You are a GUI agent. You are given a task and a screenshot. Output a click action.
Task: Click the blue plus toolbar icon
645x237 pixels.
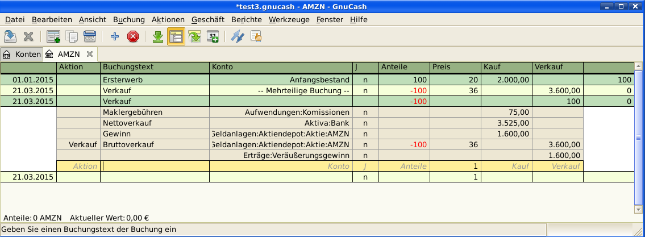pyautogui.click(x=114, y=37)
